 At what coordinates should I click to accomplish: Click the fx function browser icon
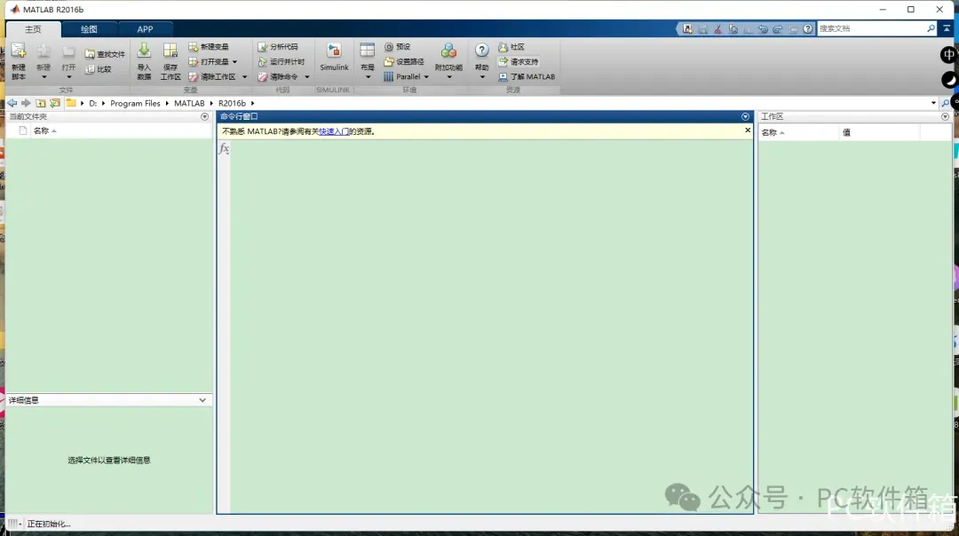tap(224, 148)
